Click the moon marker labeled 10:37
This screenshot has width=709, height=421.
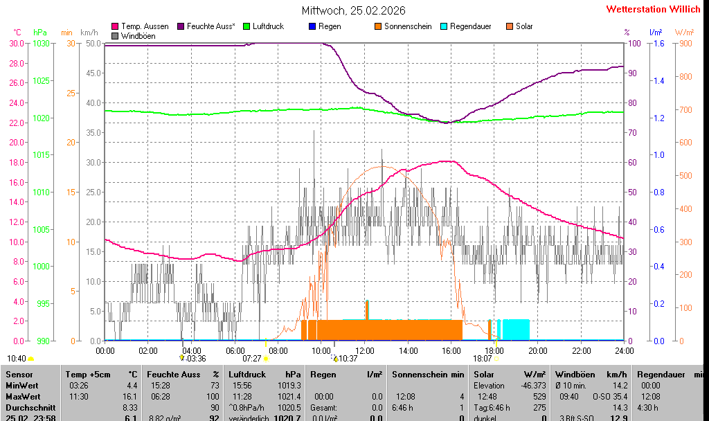(334, 358)
